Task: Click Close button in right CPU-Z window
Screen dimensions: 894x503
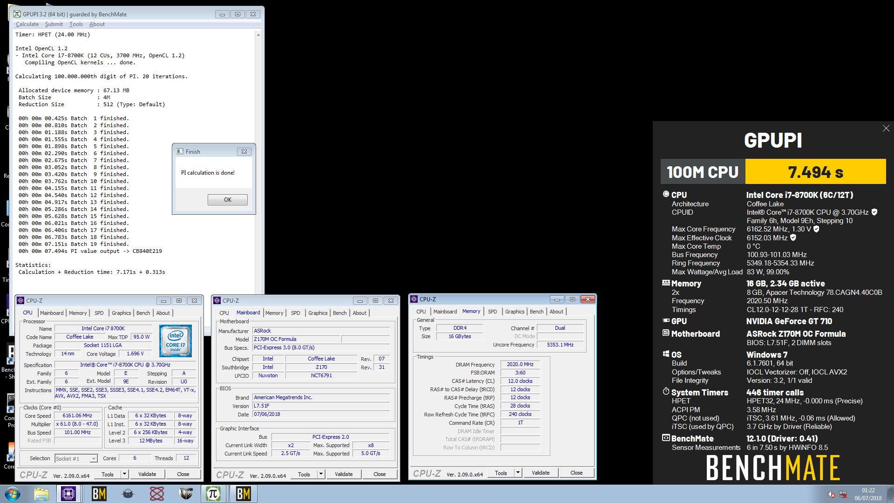Action: tap(576, 473)
